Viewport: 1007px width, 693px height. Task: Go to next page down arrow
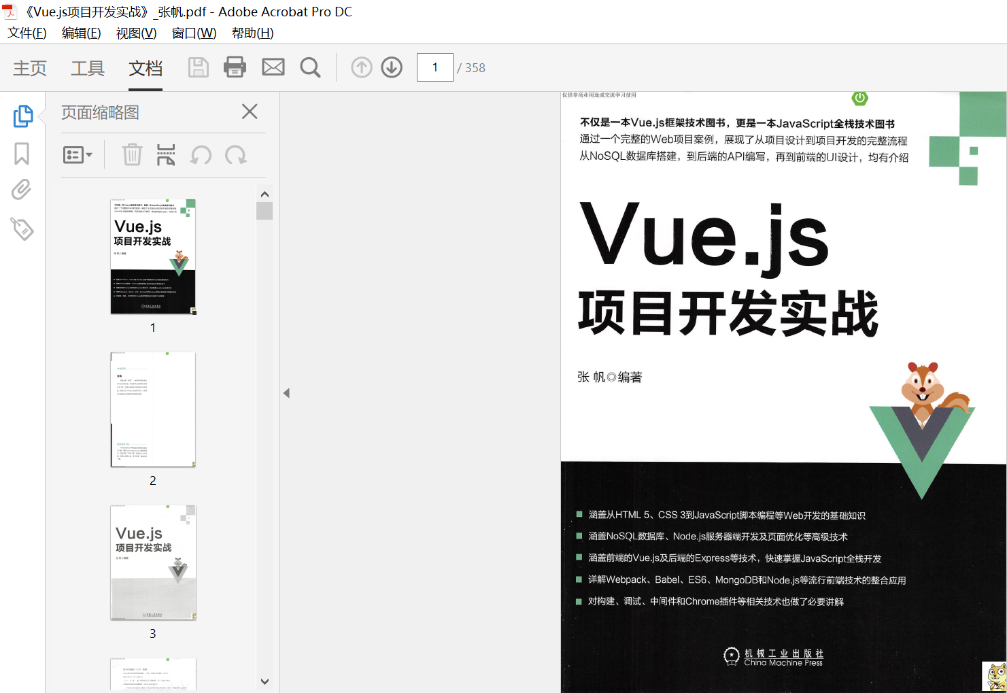[x=392, y=67]
